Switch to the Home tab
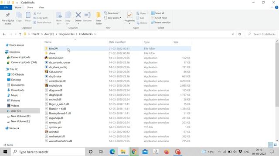The height and width of the screenshot is (156, 279). tap(18, 7)
